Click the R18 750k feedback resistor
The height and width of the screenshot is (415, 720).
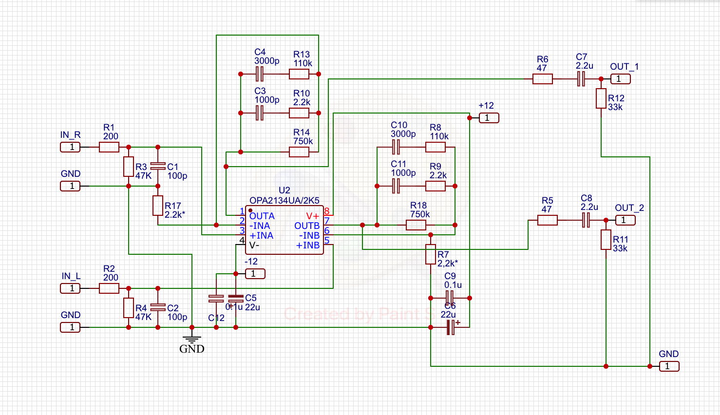[x=416, y=225]
